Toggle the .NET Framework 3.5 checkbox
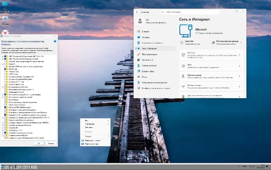271x170 pixels. coord(5,56)
